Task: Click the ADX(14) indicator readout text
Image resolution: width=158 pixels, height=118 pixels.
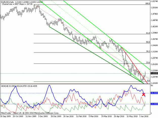Action: coord(19,86)
